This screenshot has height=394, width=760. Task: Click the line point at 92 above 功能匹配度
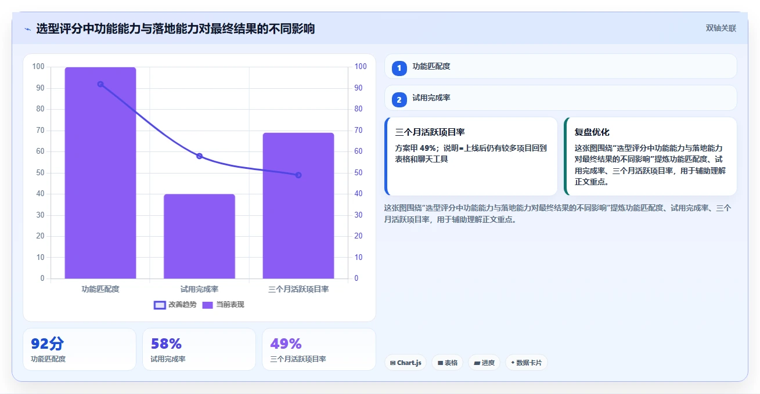[100, 84]
